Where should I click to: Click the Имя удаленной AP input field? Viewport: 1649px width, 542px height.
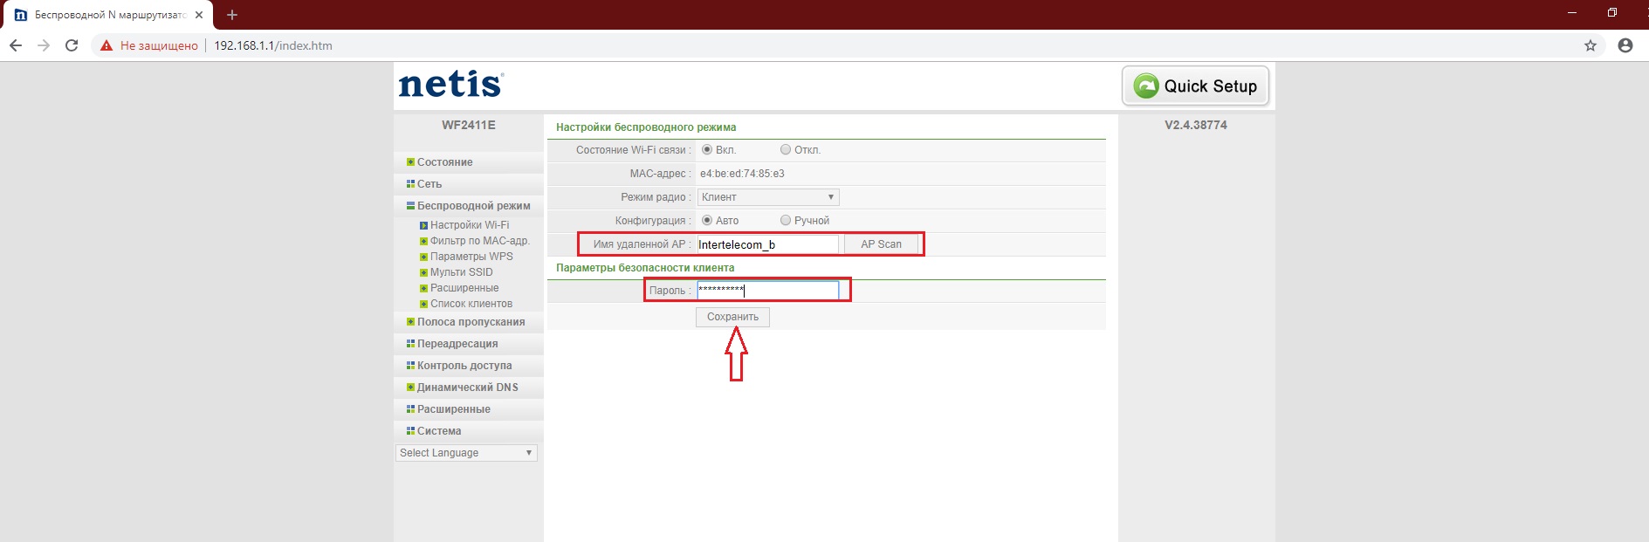point(767,244)
